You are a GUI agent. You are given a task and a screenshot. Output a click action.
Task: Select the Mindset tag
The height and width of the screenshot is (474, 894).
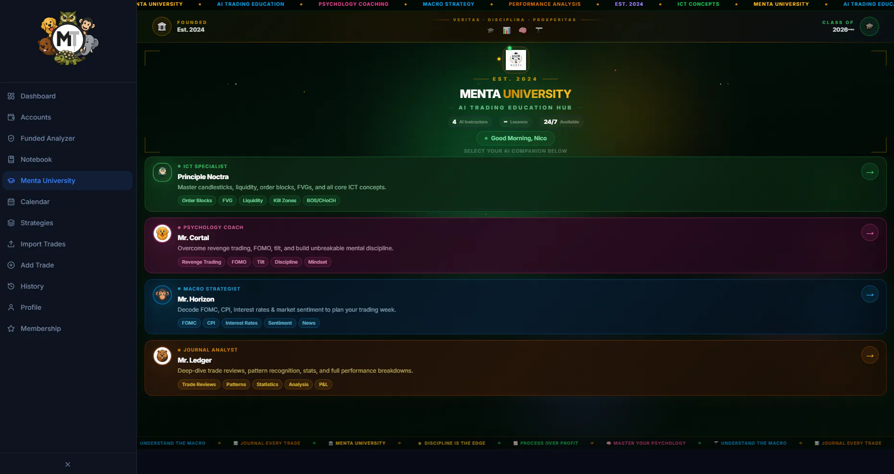(x=318, y=262)
